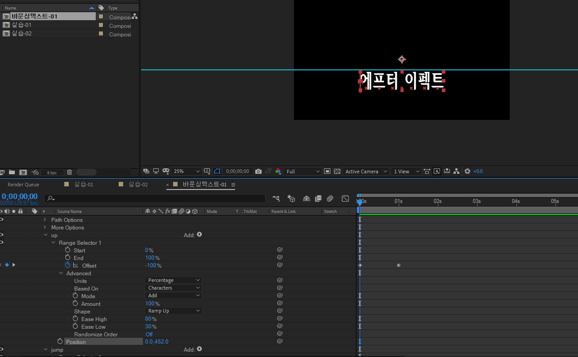Open the Active Camera view dropdown

tap(366, 172)
